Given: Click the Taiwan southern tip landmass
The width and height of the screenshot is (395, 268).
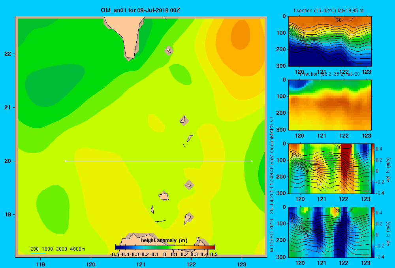Looking at the screenshot, I should pyautogui.click(x=127, y=35).
